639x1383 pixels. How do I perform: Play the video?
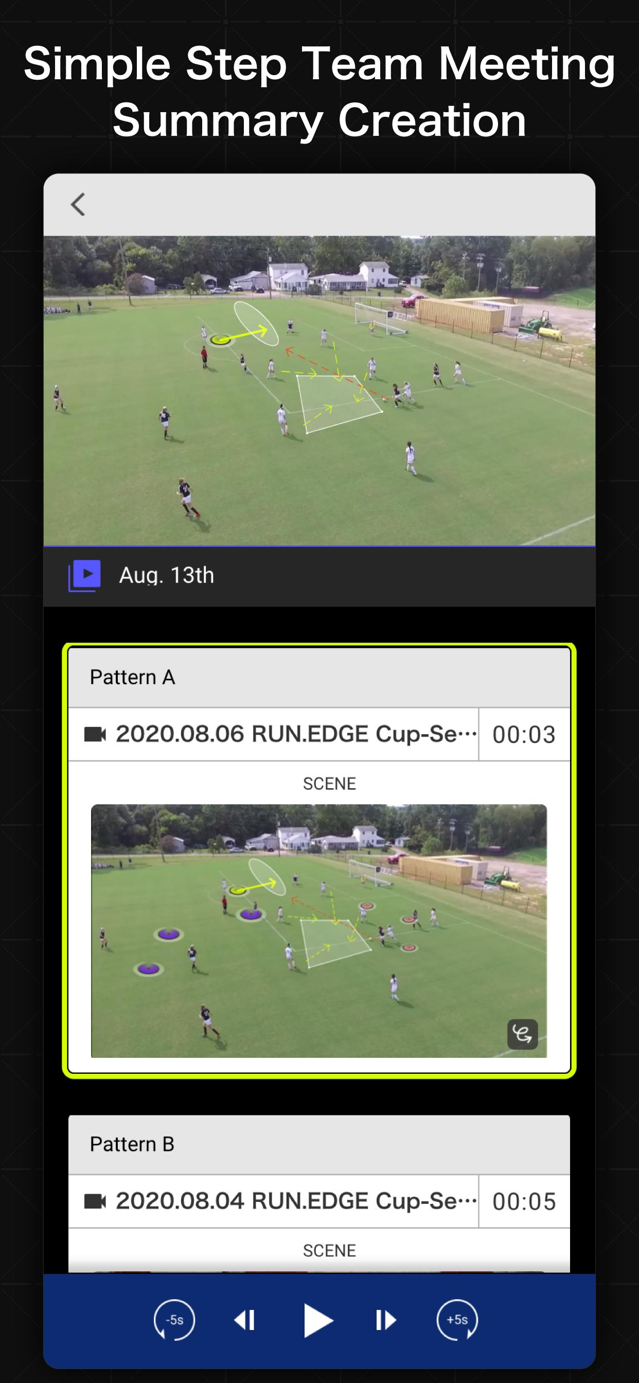coord(318,1320)
